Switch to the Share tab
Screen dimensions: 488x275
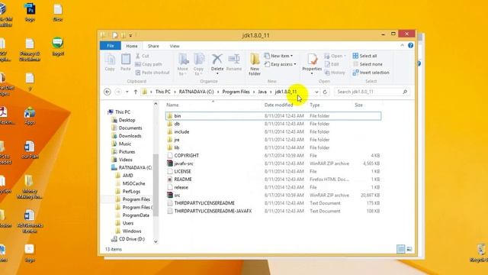point(153,46)
